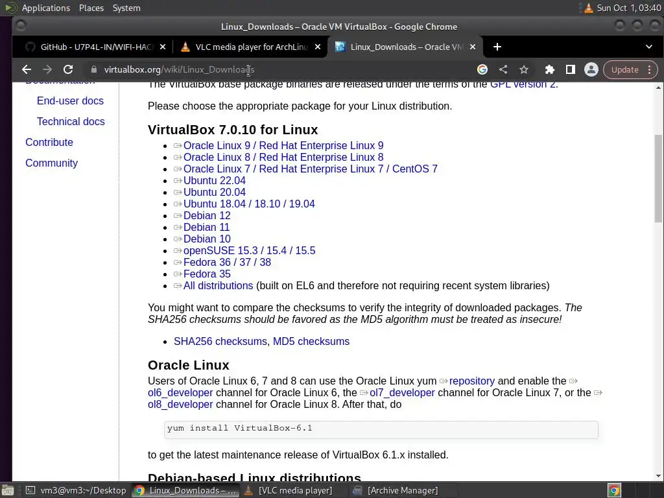The height and width of the screenshot is (498, 664).
Task: Open the Chrome profile avatar
Action: [x=591, y=69]
